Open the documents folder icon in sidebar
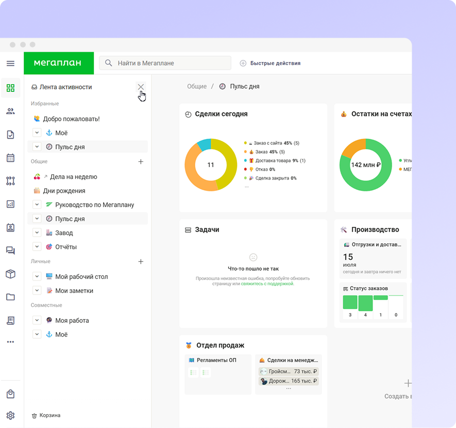Viewport: 456px width, 428px height. [x=10, y=297]
